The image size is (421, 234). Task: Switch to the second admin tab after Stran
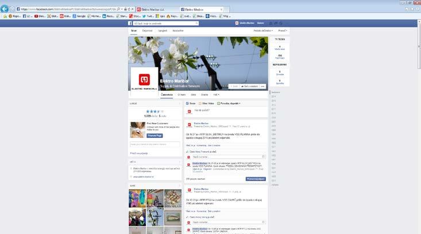coord(147,31)
